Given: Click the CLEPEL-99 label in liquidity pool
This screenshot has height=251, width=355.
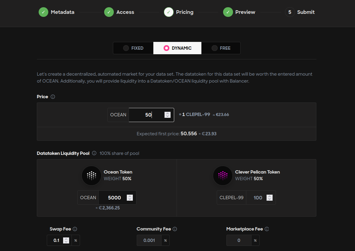Looking at the screenshot, I should [x=231, y=197].
